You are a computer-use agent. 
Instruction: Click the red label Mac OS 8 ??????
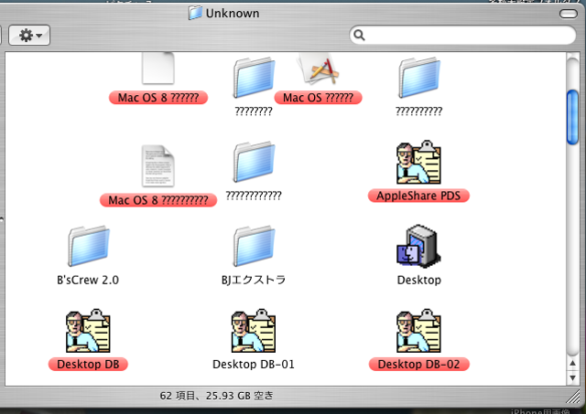click(x=158, y=98)
